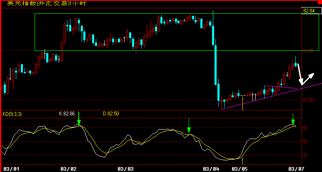The image size is (322, 172).
Task: Select the 03/05 date label
Action: [x=240, y=169]
